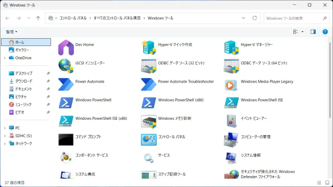Open the help button

point(325,32)
